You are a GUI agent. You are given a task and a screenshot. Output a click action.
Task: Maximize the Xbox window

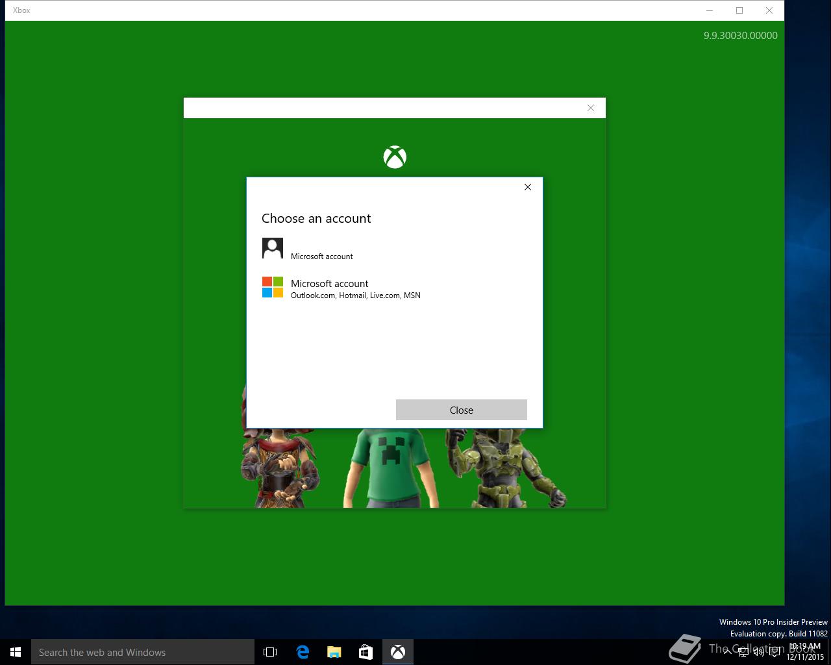(x=739, y=10)
